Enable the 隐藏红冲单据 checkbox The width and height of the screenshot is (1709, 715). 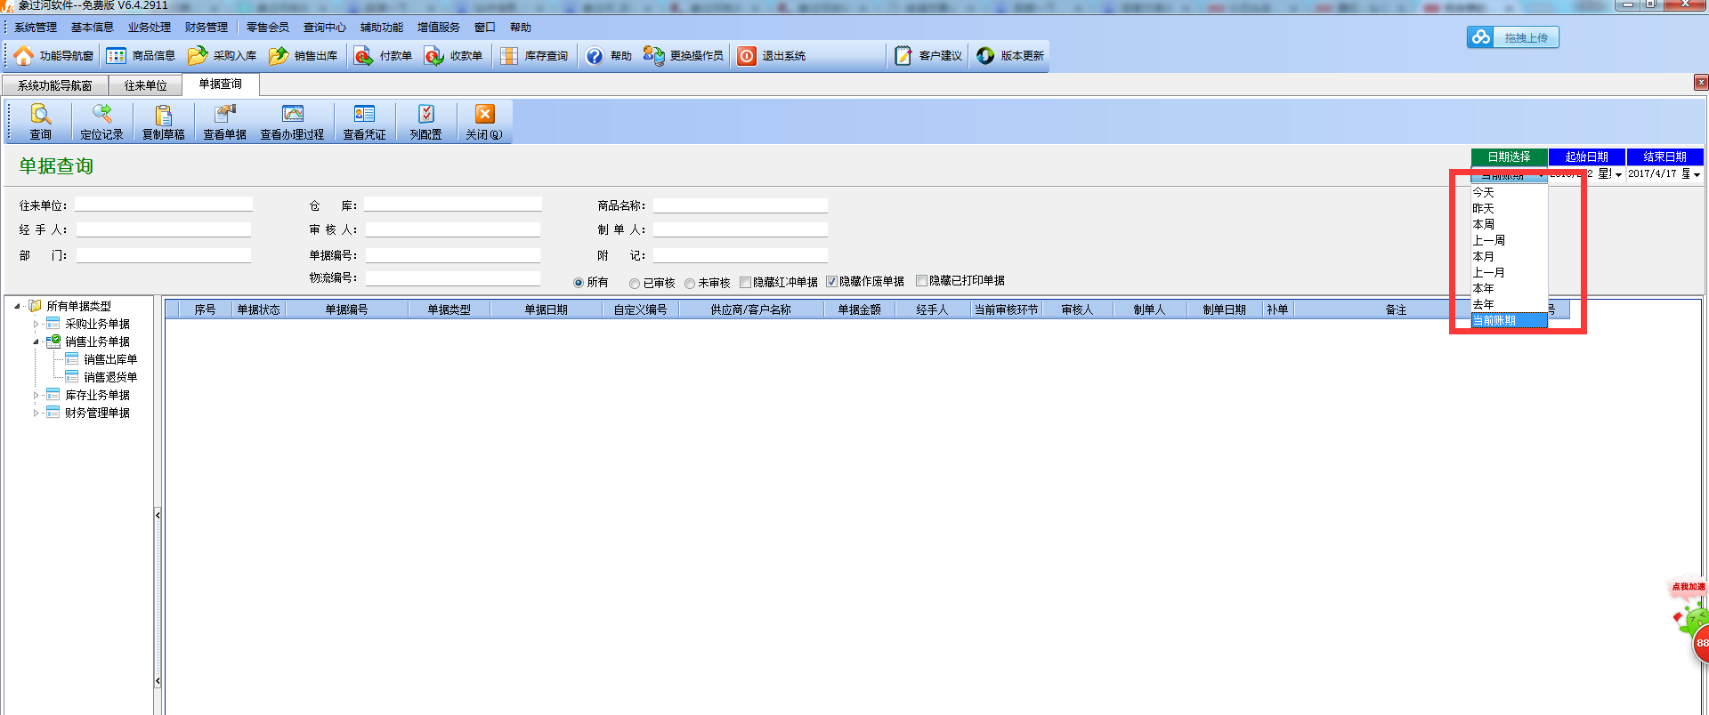(x=746, y=283)
